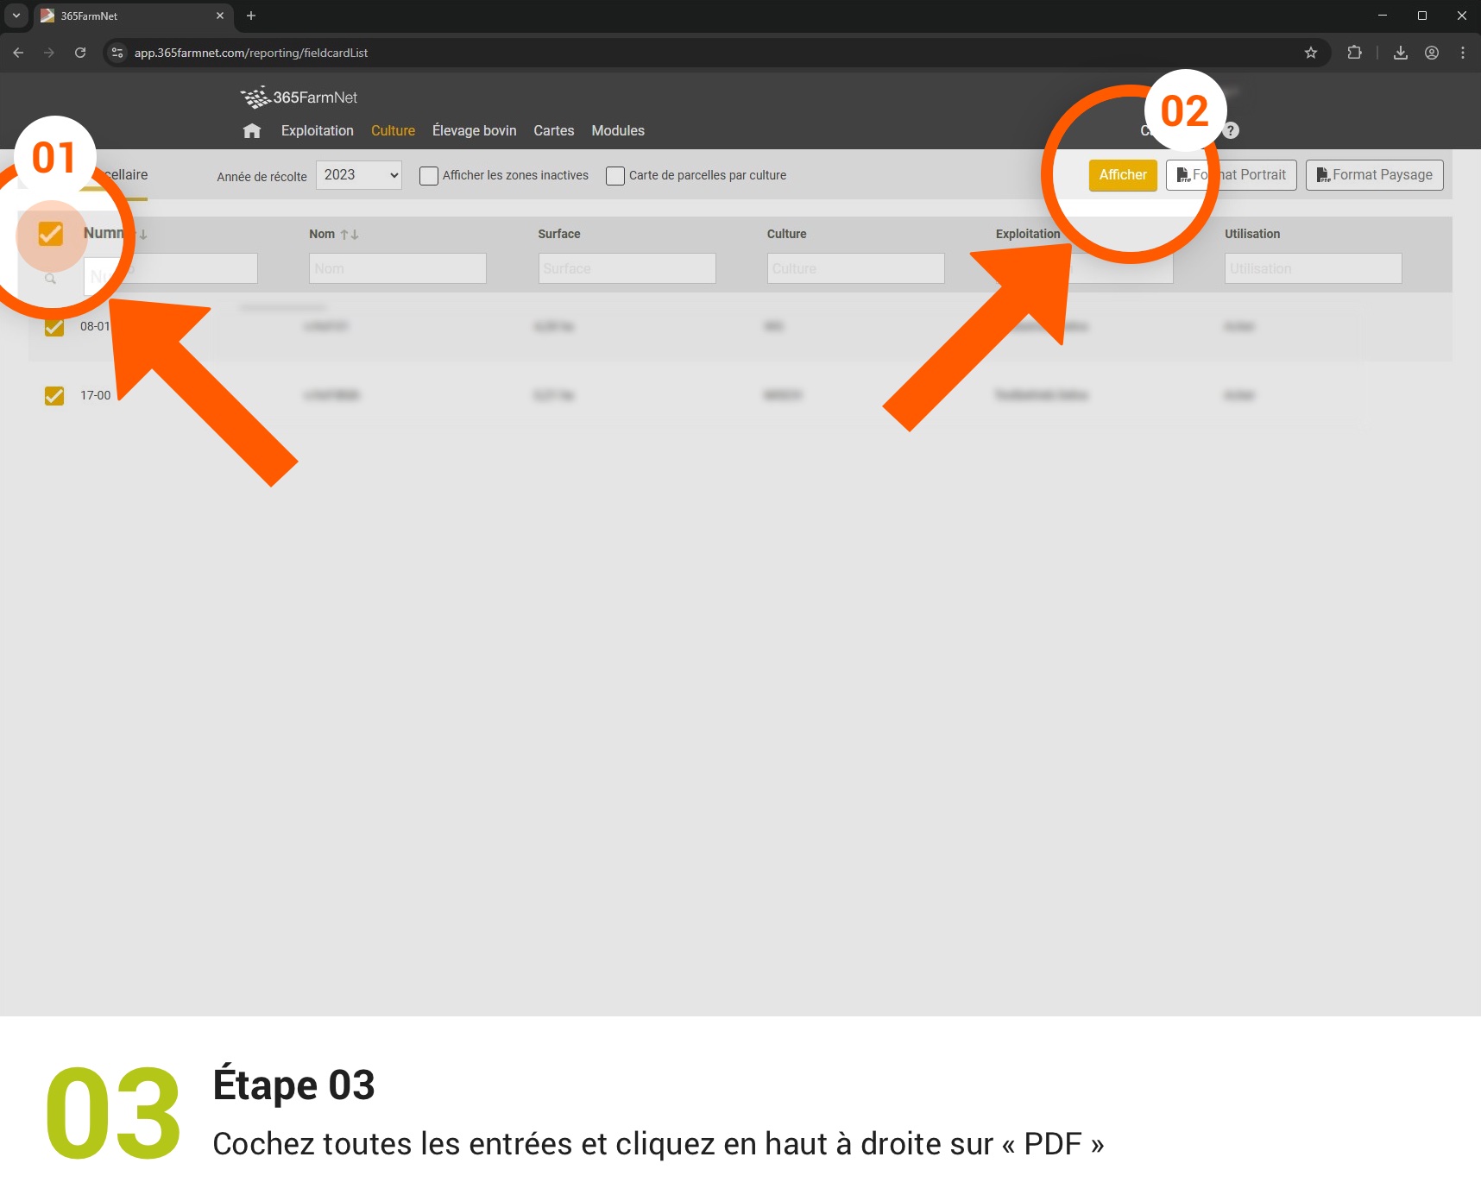This screenshot has width=1481, height=1201.
Task: Click the orange Afficher button
Action: coord(1122,175)
